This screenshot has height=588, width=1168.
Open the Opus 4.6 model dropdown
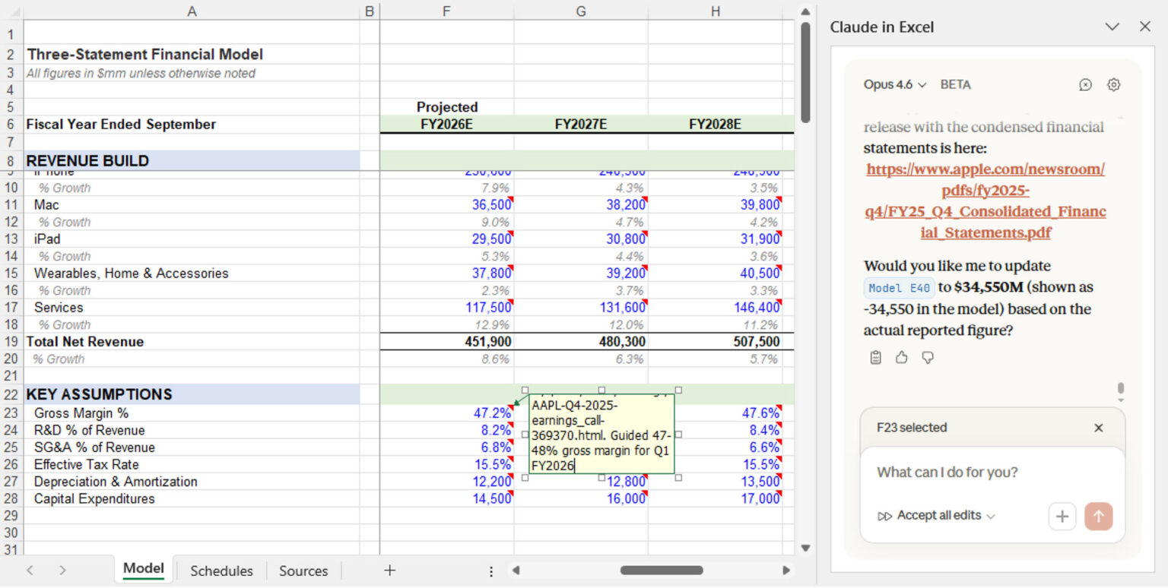click(895, 85)
